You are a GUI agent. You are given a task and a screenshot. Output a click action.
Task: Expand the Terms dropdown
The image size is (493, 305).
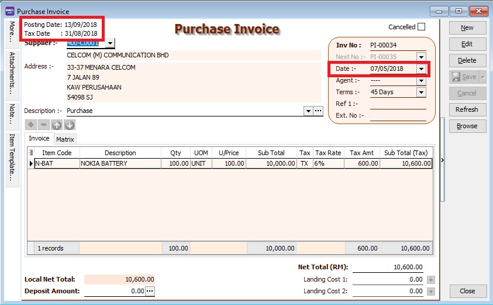(421, 92)
